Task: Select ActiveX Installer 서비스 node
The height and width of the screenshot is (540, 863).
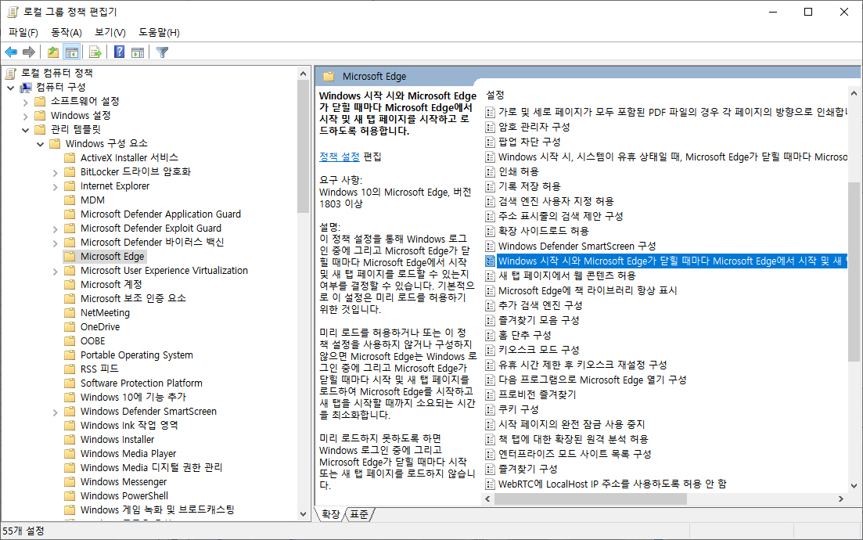Action: click(129, 157)
